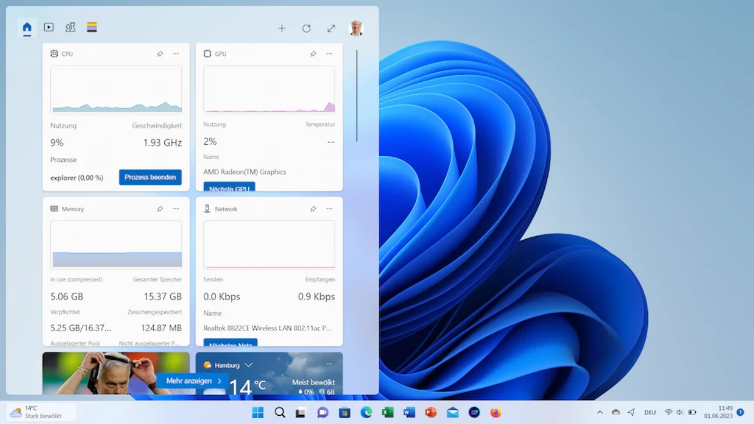Pin the CPU widget
The width and height of the screenshot is (754, 424).
pos(160,54)
